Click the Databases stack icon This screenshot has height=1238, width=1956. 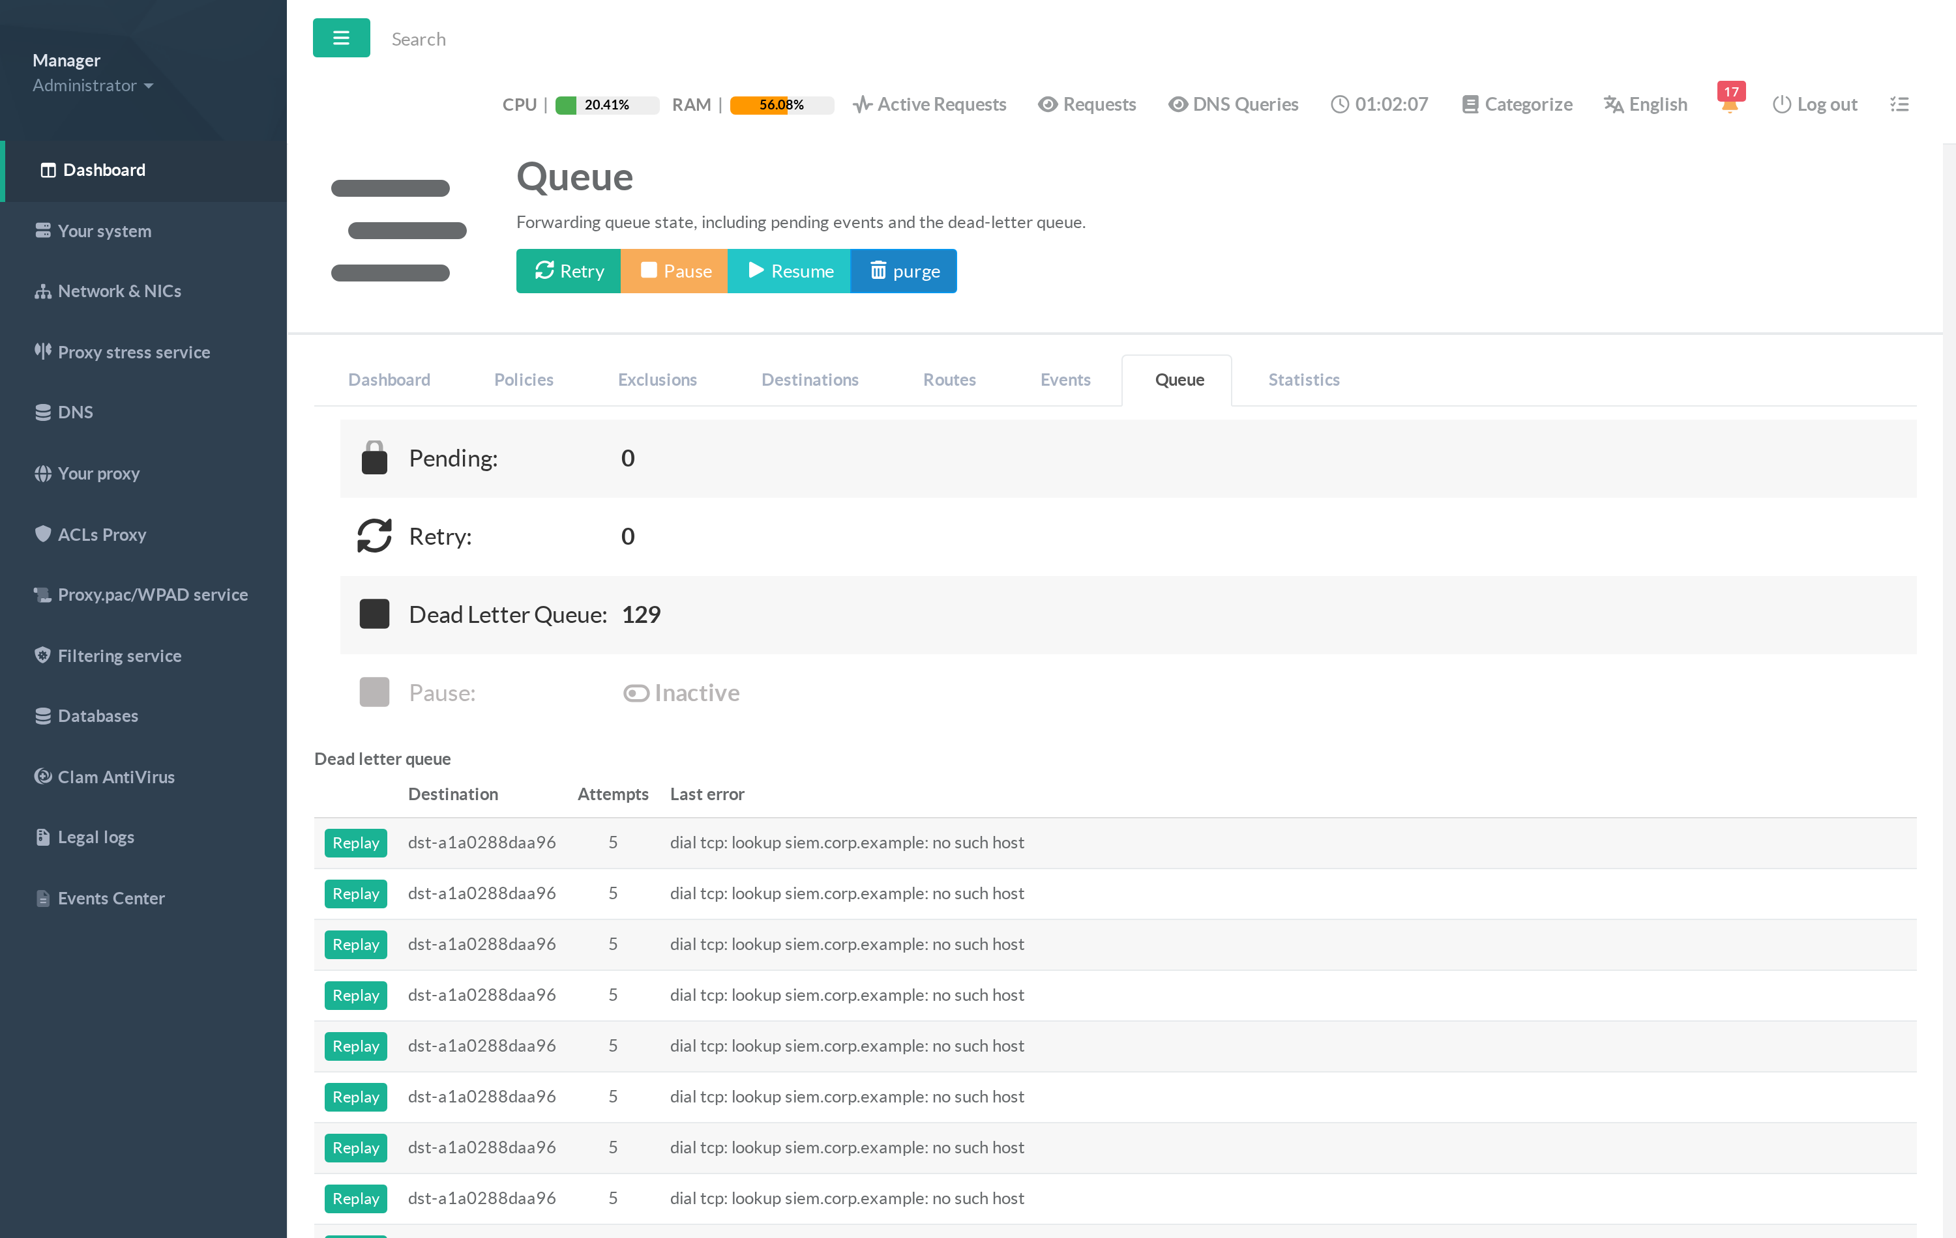pyautogui.click(x=43, y=716)
